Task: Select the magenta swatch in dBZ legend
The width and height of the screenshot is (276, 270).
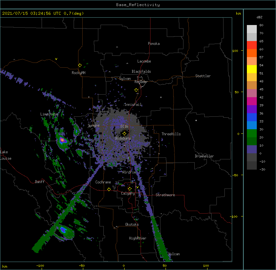Action: (252, 101)
